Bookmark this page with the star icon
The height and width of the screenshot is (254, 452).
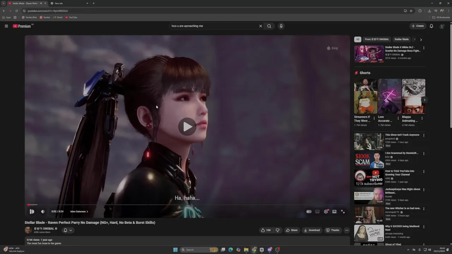pyautogui.click(x=411, y=11)
